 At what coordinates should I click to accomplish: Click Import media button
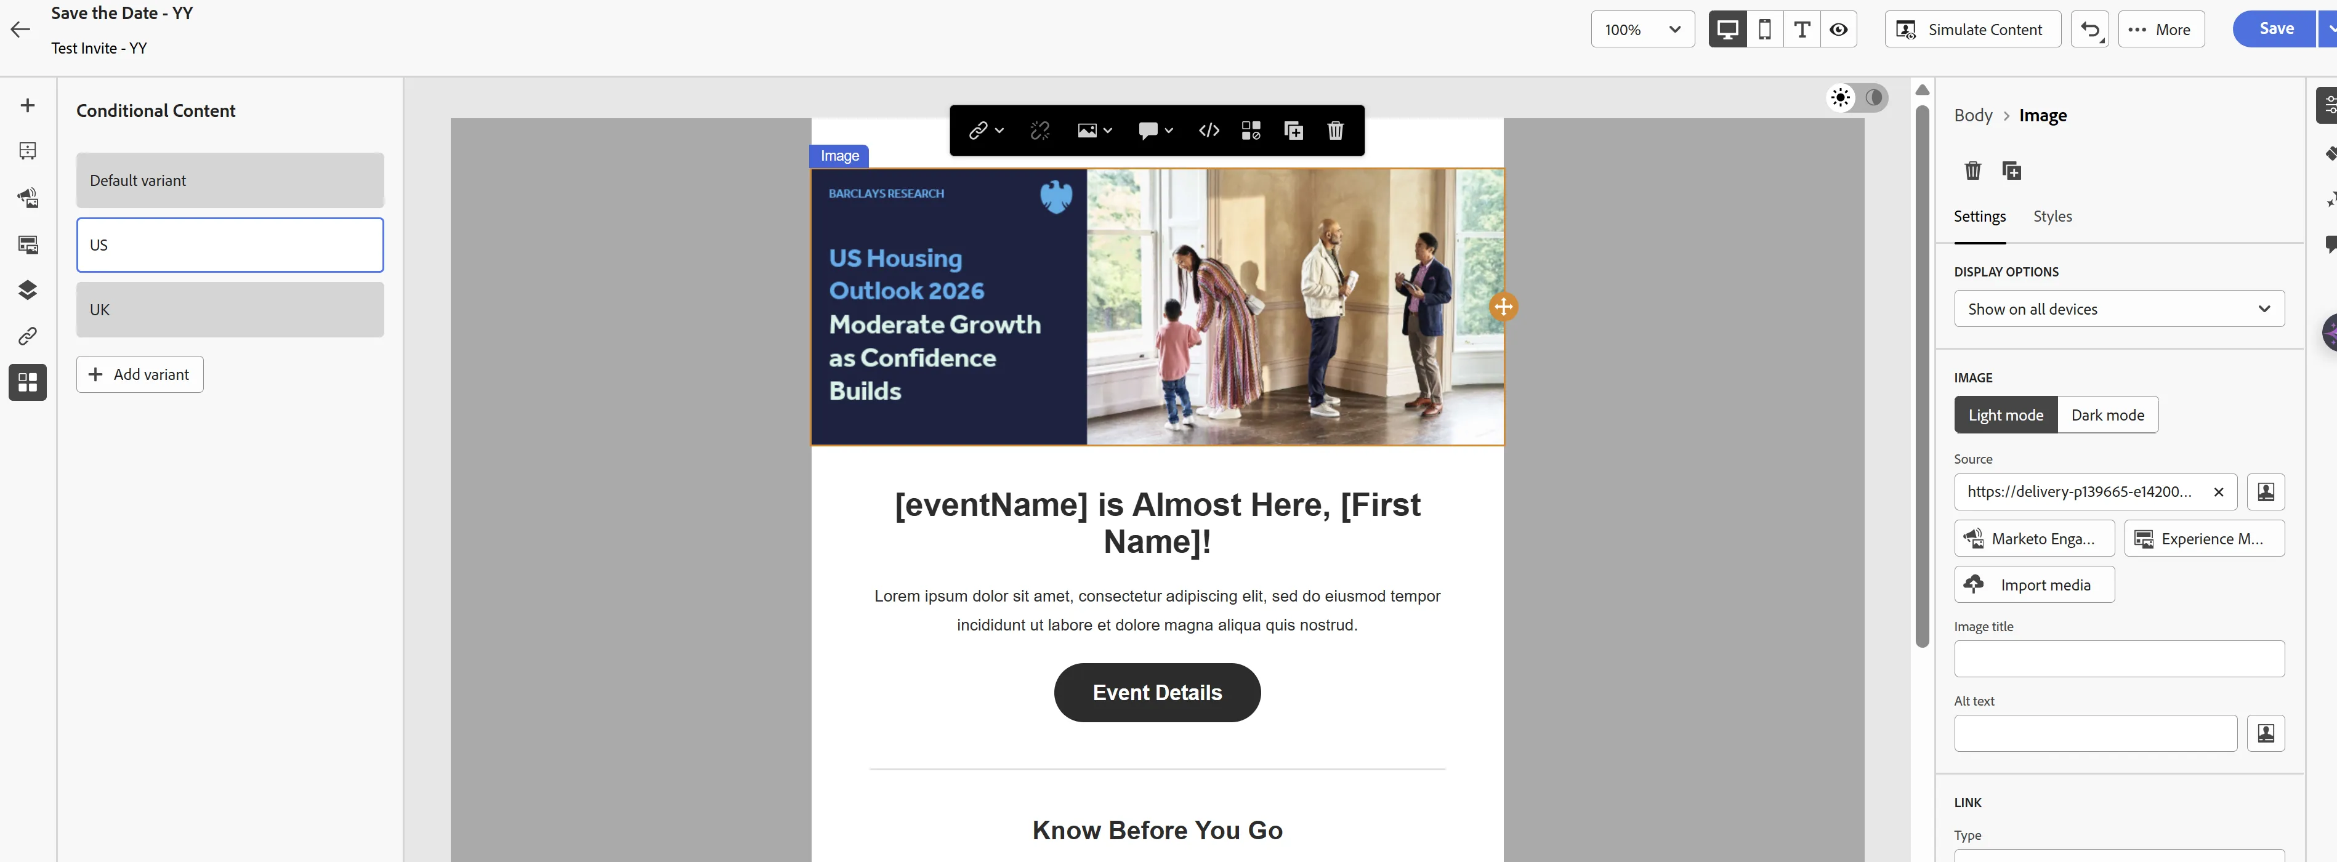2034,584
